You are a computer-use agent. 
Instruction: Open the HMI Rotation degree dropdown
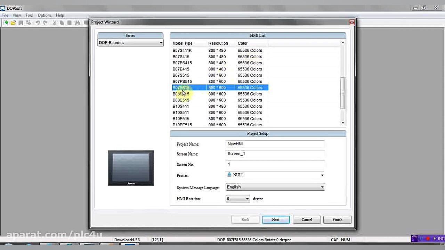point(247,199)
